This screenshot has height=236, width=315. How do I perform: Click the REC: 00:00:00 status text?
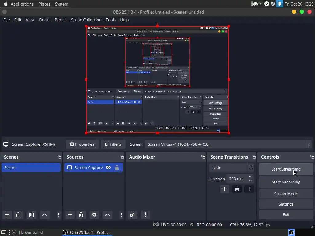pos(209,225)
